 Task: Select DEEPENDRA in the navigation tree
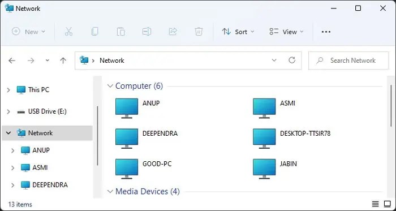click(x=44, y=185)
